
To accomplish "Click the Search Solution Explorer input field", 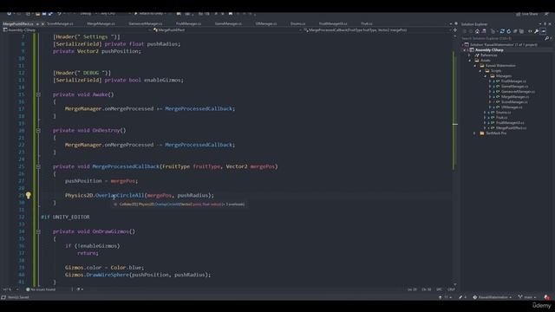I will (503, 38).
